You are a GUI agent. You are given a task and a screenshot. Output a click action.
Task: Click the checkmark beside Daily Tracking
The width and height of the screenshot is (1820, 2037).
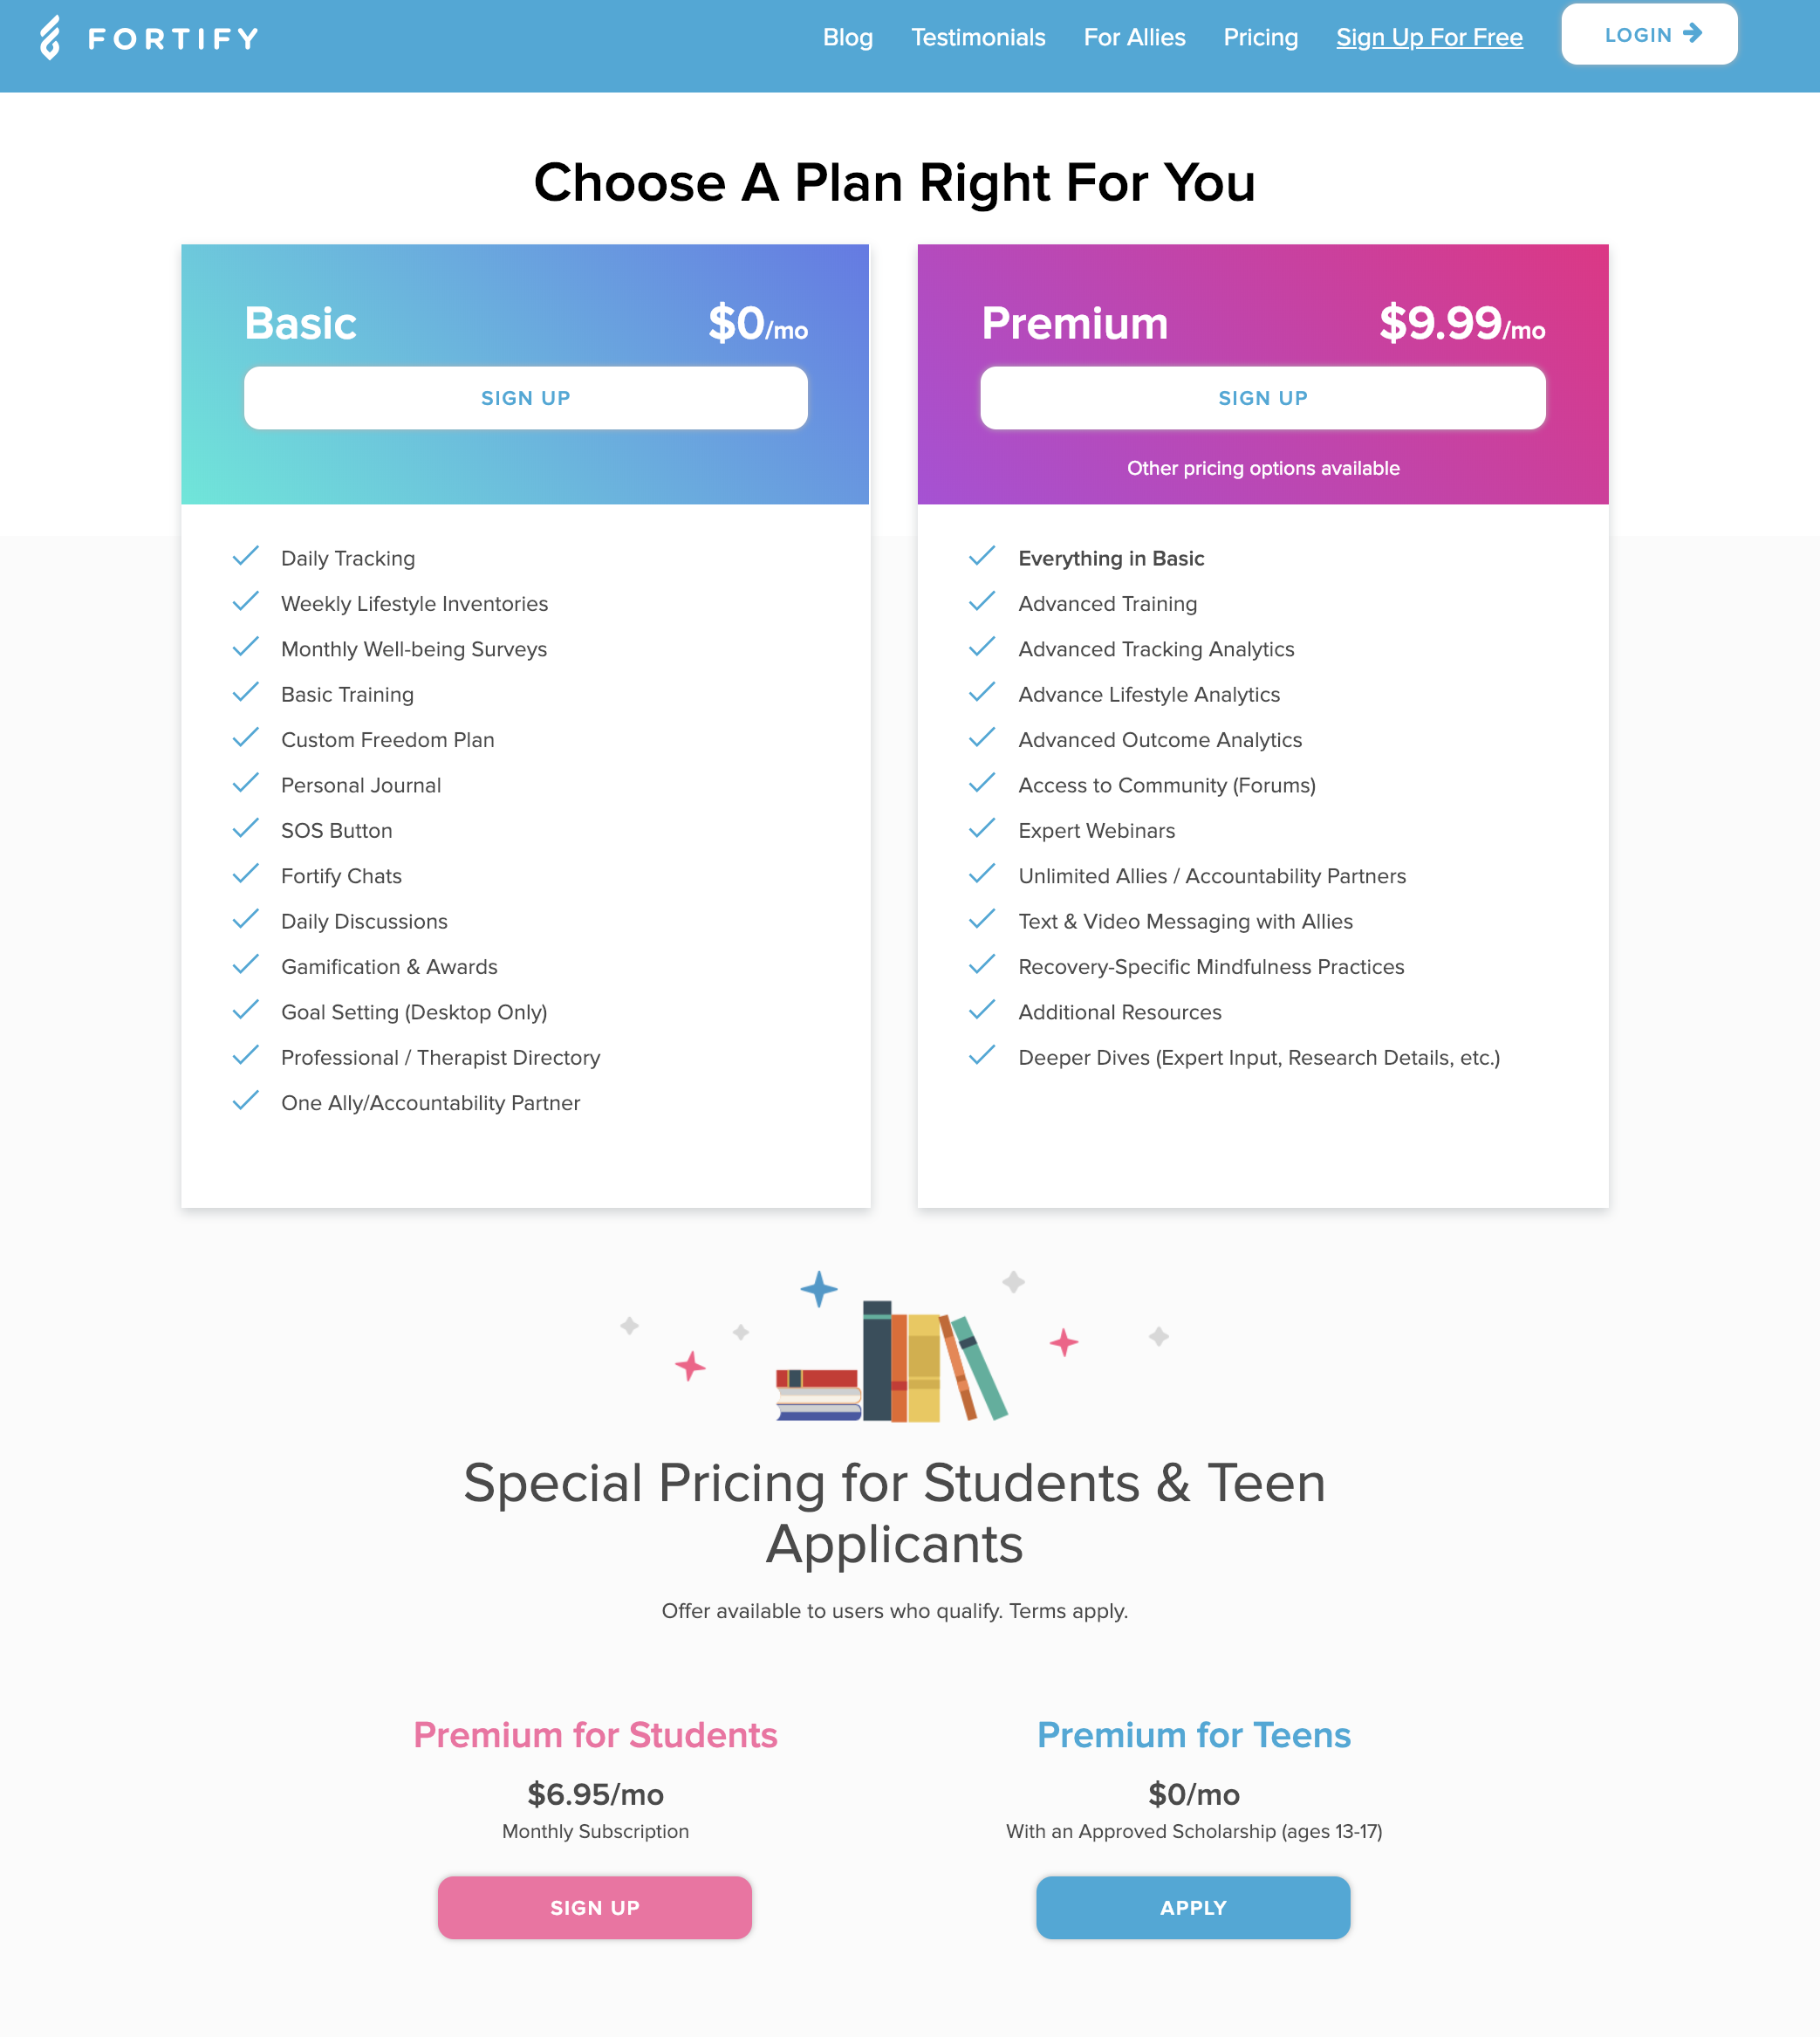coord(246,556)
